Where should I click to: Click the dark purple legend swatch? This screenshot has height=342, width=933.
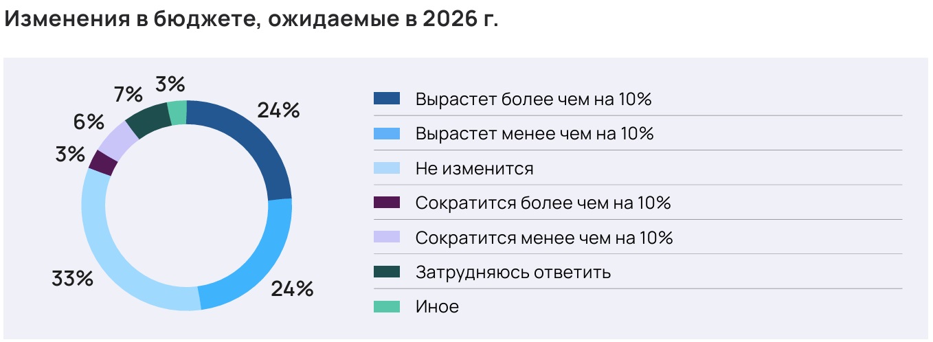click(x=387, y=203)
